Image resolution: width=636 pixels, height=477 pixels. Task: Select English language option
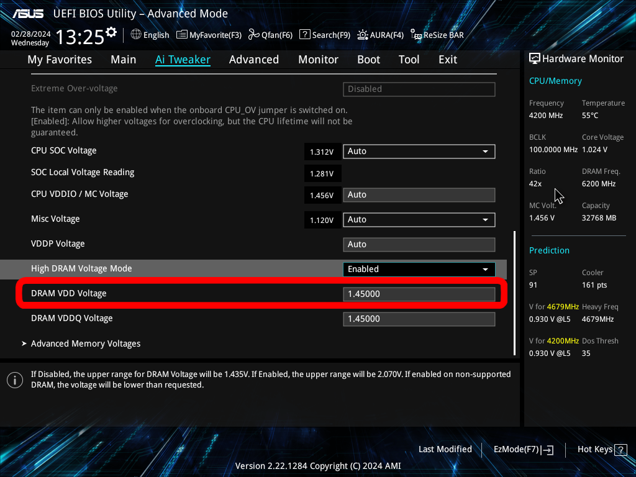coord(156,35)
